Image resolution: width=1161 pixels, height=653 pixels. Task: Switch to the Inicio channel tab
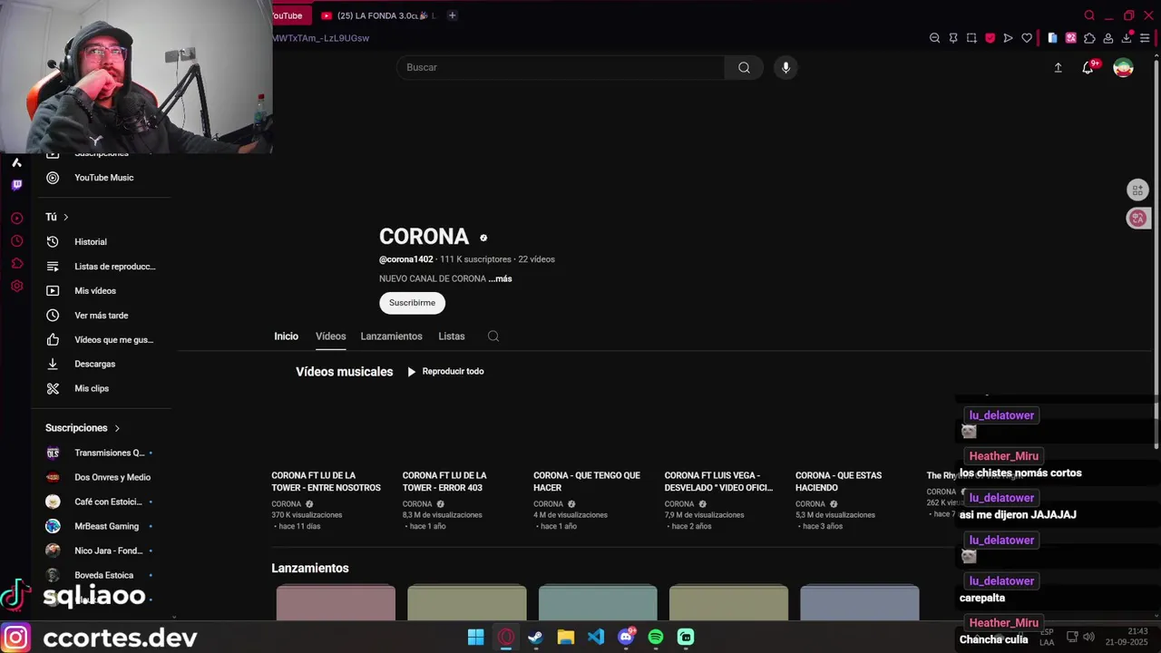tap(286, 336)
